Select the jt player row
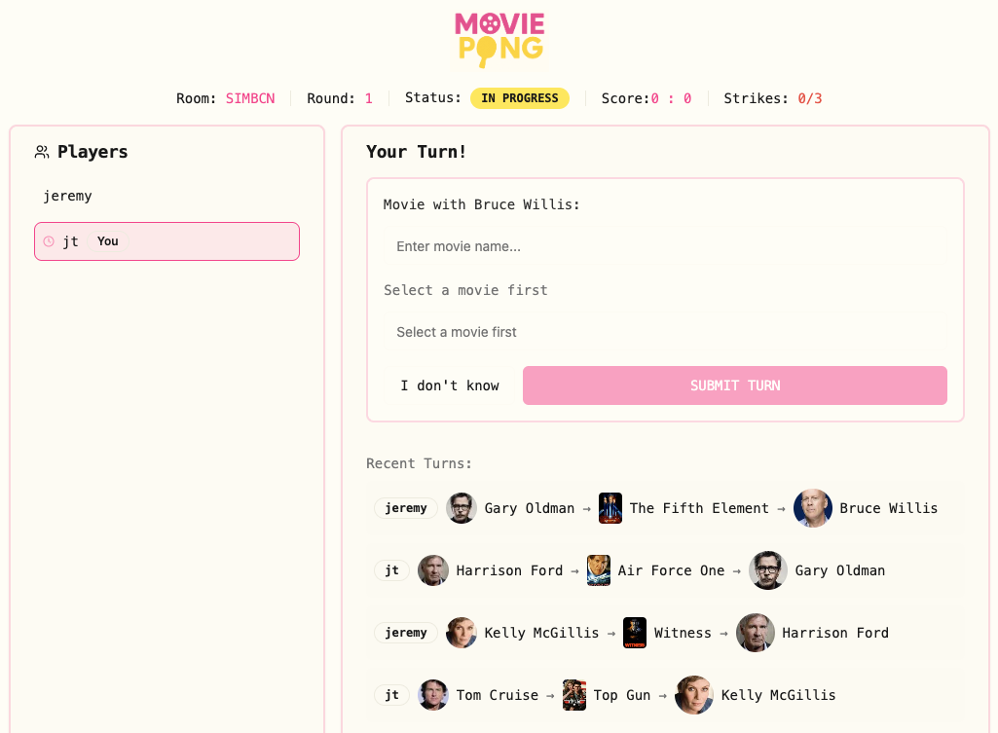 166,241
